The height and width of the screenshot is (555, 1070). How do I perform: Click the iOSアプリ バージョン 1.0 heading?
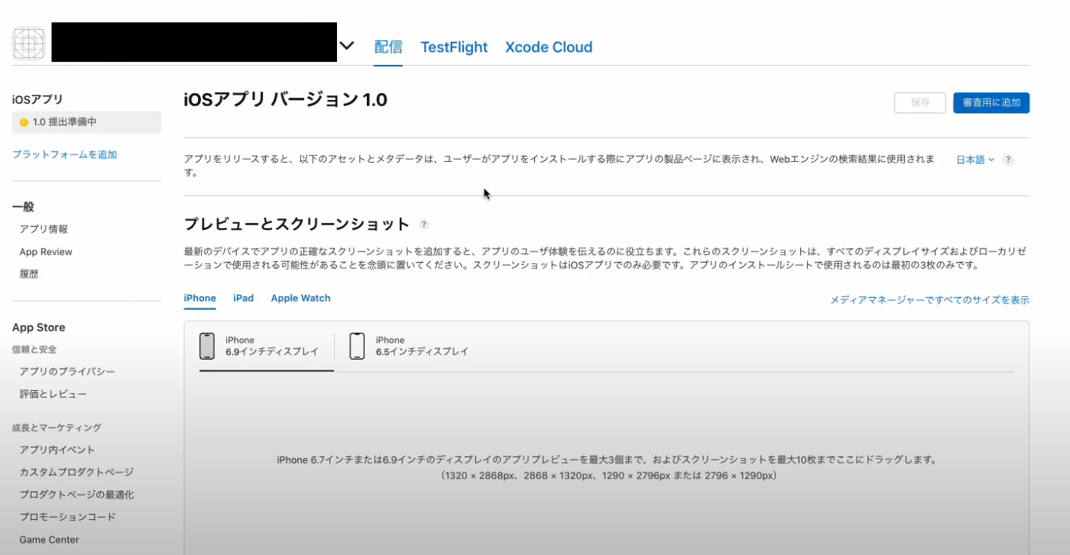tap(286, 100)
